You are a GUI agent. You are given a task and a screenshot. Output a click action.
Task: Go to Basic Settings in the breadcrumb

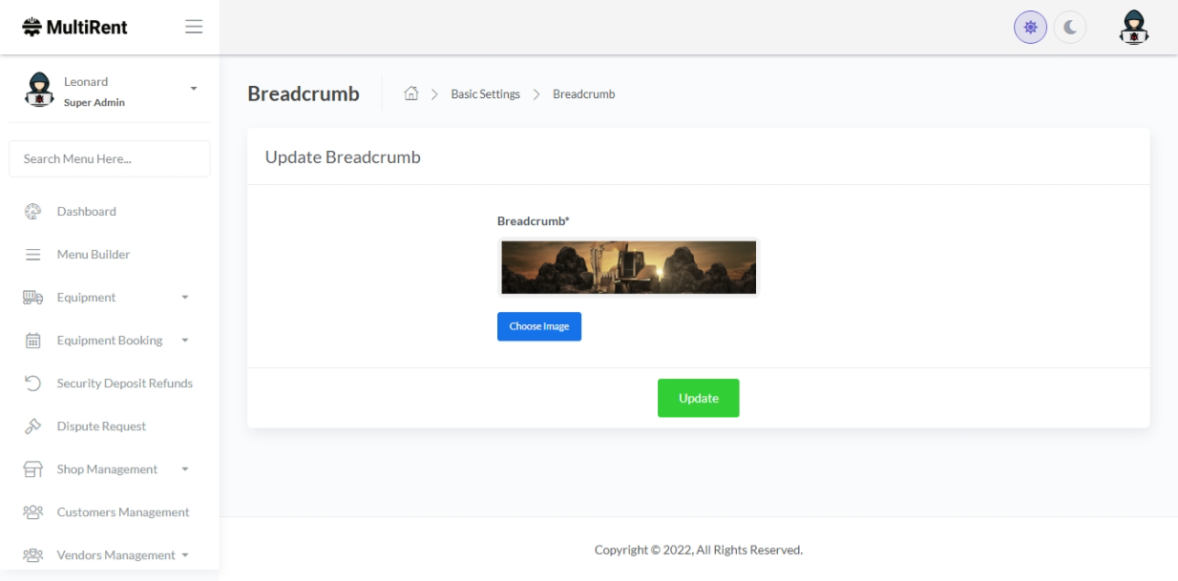tap(485, 94)
